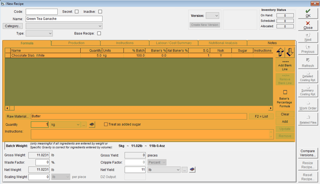The width and height of the screenshot is (320, 184).
Task: Click the Update button
Action: coord(285,129)
